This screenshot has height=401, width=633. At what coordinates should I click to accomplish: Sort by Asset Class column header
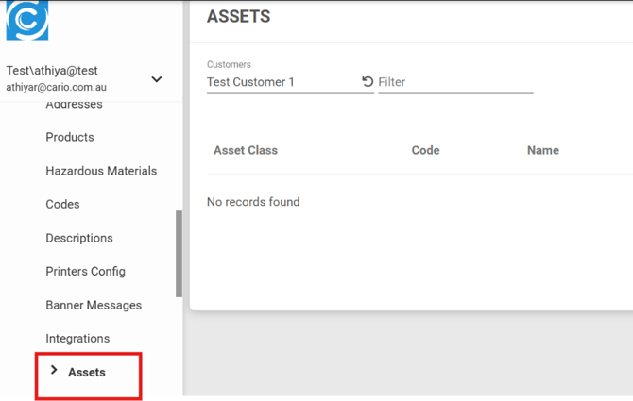point(246,150)
